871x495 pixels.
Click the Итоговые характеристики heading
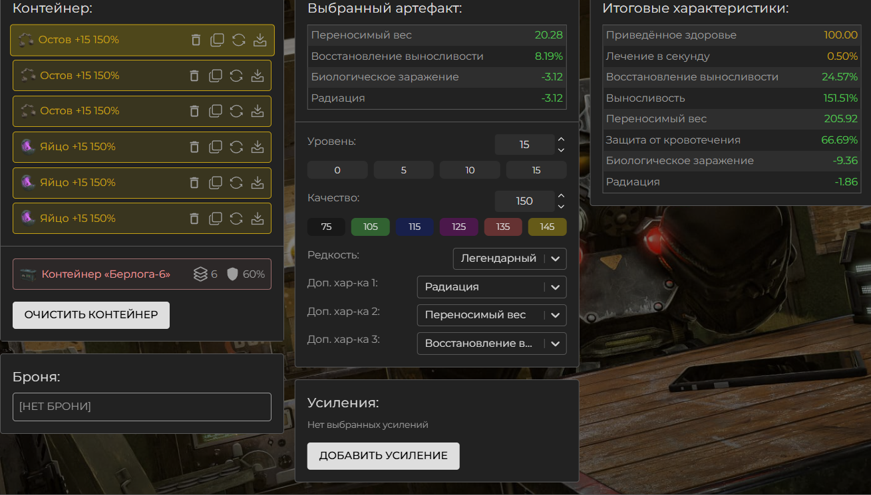pyautogui.click(x=695, y=9)
